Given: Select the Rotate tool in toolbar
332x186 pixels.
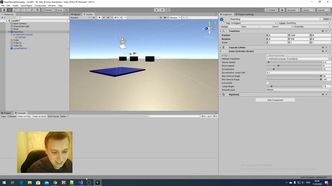Looking at the screenshot, I should [x=15, y=10].
